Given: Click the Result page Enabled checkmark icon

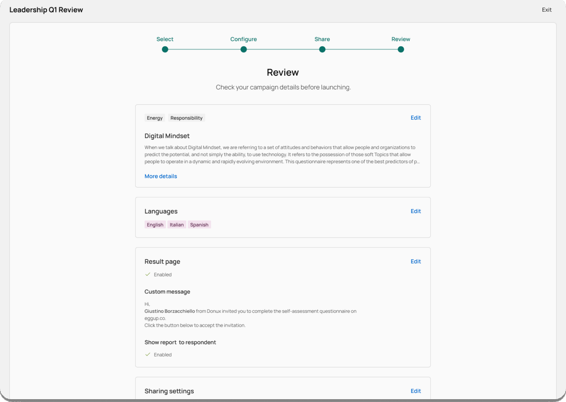Looking at the screenshot, I should pos(148,274).
